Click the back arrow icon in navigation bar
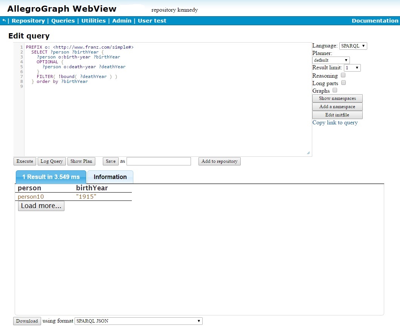 click(x=4, y=21)
